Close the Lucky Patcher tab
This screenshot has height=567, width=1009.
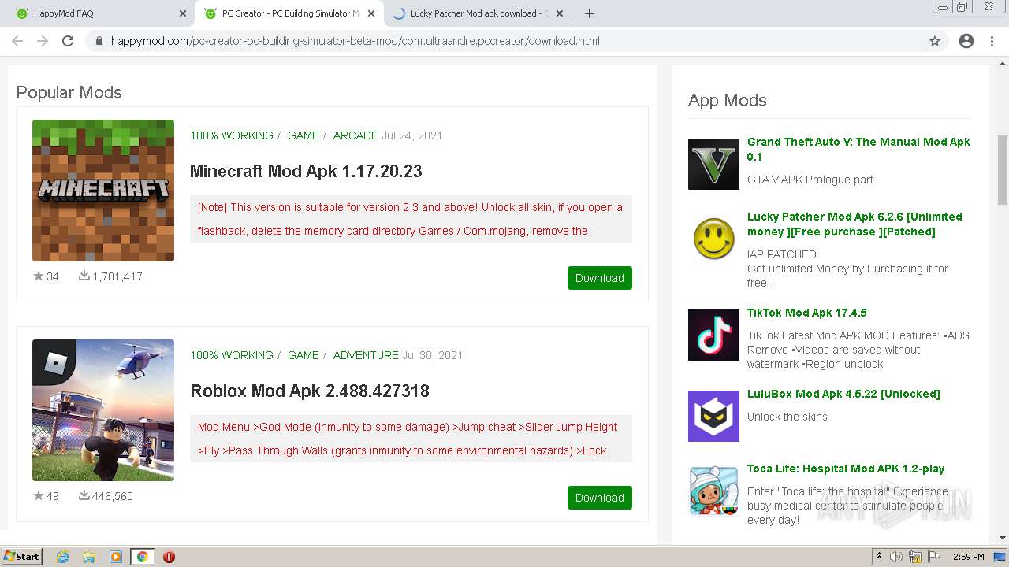[560, 13]
